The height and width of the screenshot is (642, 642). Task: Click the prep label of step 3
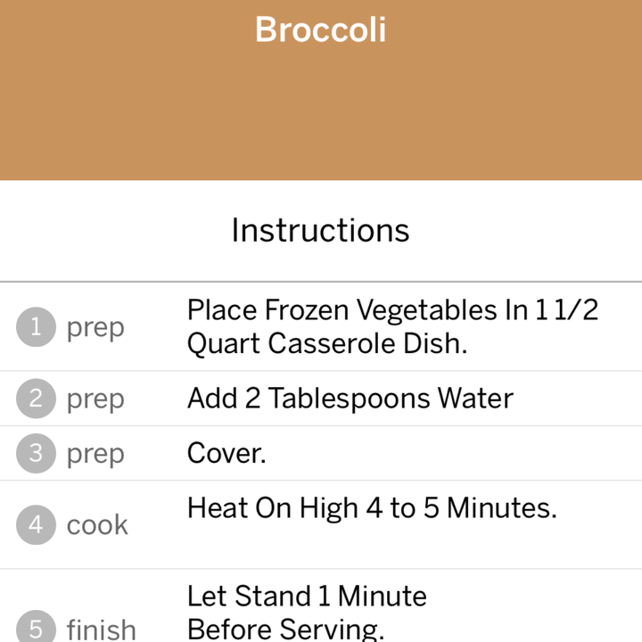click(x=95, y=456)
